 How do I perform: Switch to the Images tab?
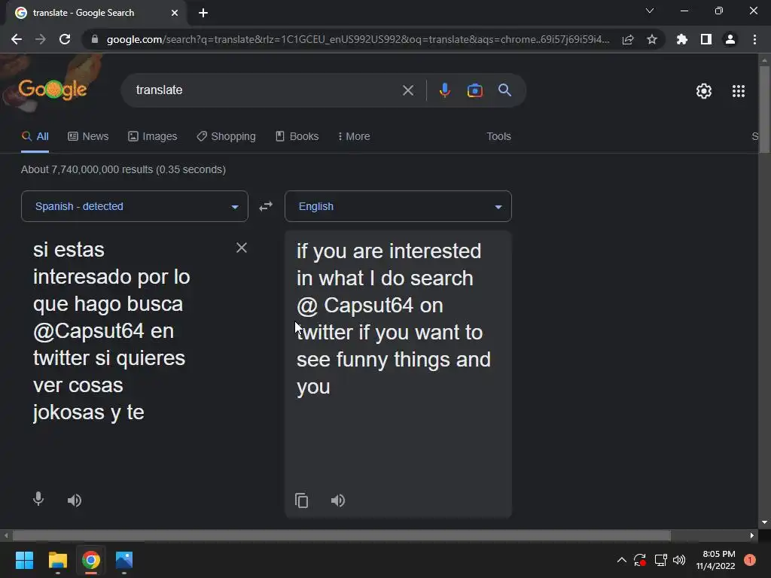tap(152, 137)
